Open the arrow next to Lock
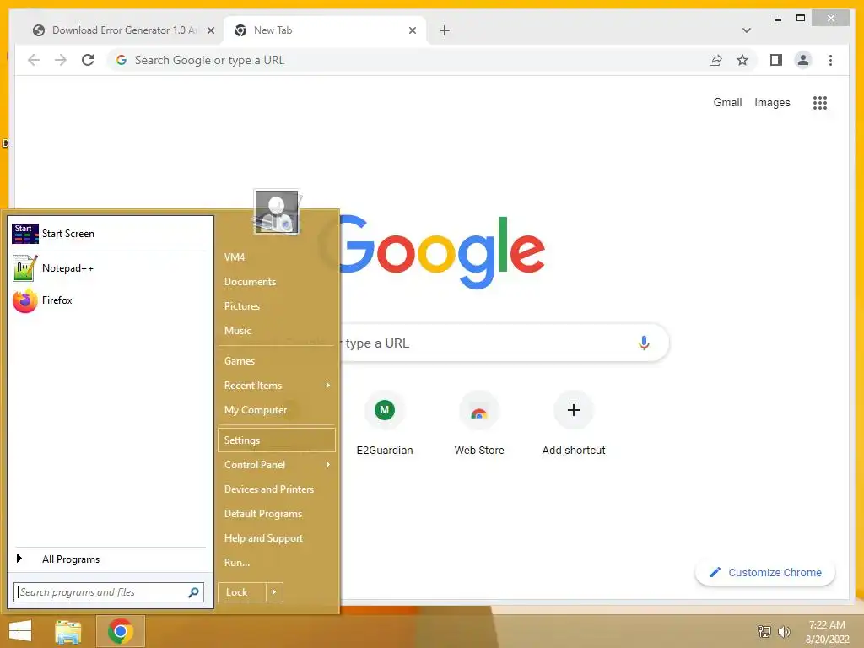This screenshot has height=648, width=864. click(274, 592)
